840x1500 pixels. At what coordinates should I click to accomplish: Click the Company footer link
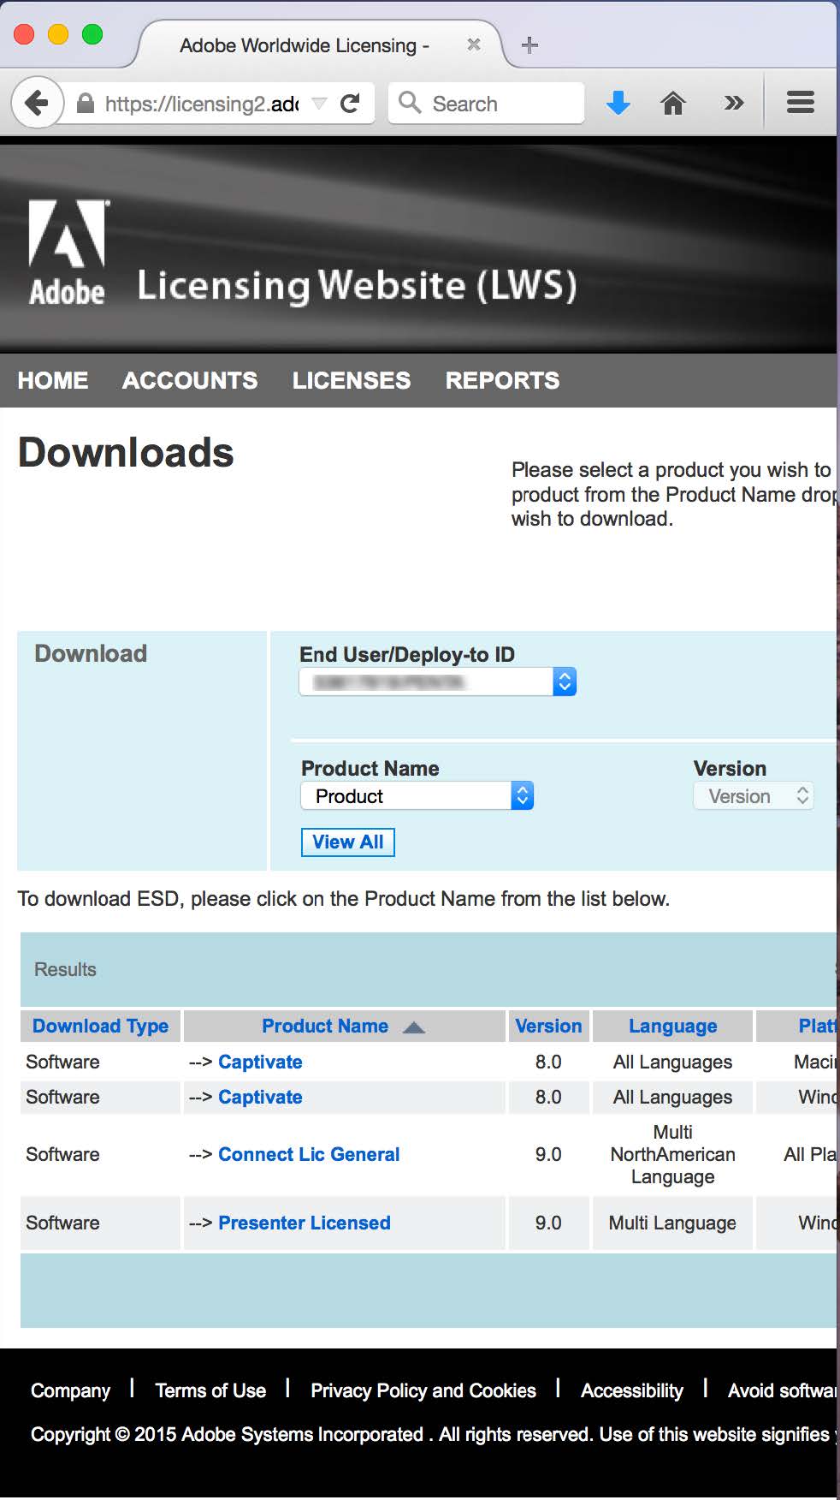(x=71, y=1390)
